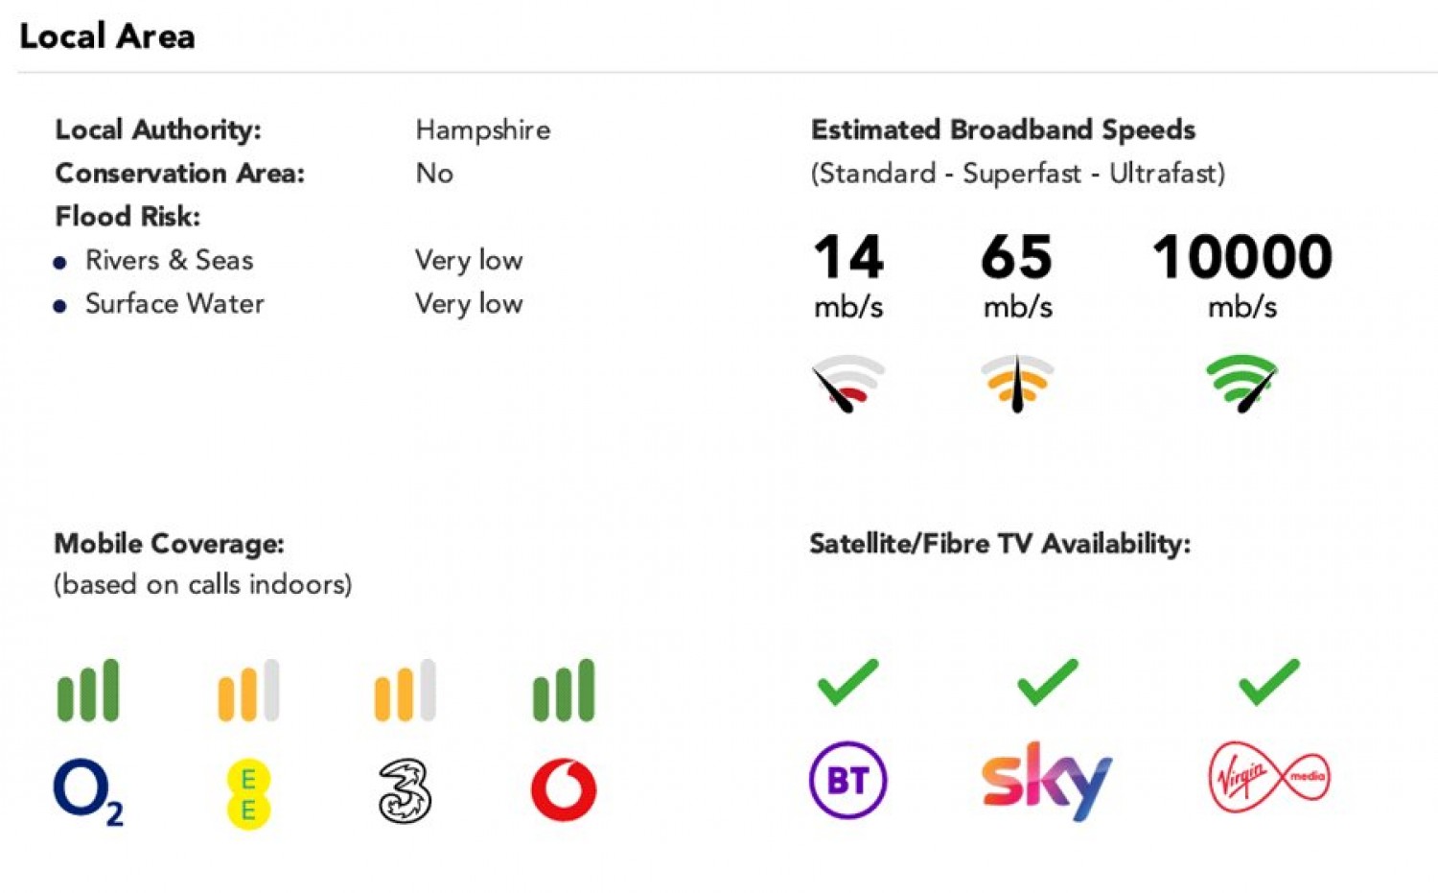Click the orange signal bars above Three
The height and width of the screenshot is (893, 1438).
[x=405, y=690]
